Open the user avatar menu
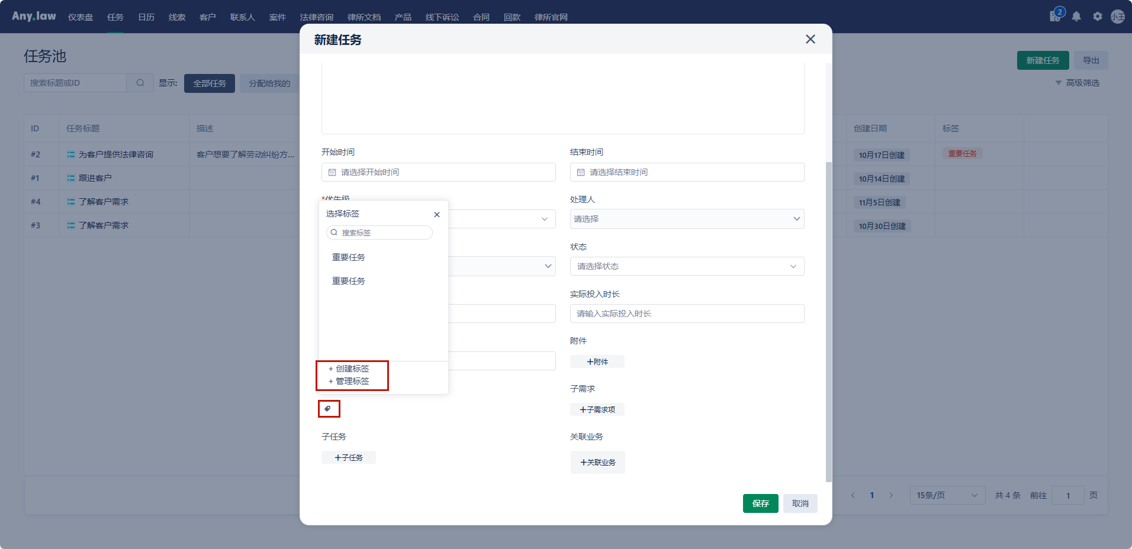 (x=1118, y=17)
